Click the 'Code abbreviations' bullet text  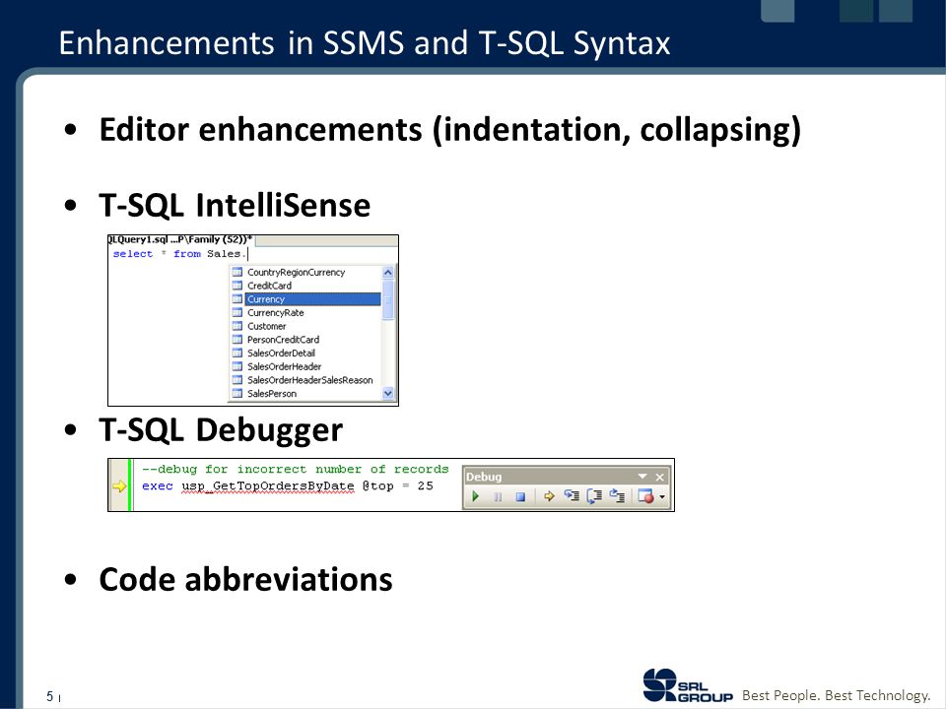245,579
